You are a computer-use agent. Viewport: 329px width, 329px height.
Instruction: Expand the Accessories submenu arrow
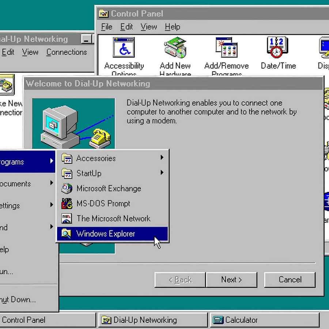[162, 158]
